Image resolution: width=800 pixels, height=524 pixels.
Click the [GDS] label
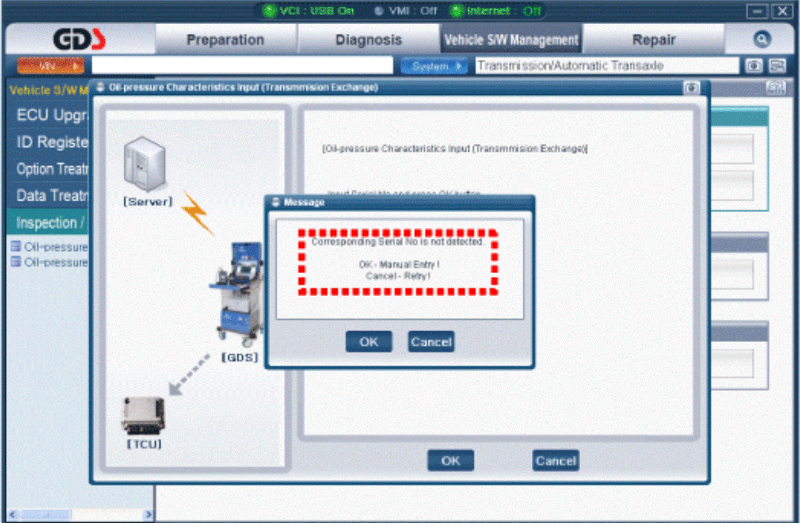(x=240, y=358)
